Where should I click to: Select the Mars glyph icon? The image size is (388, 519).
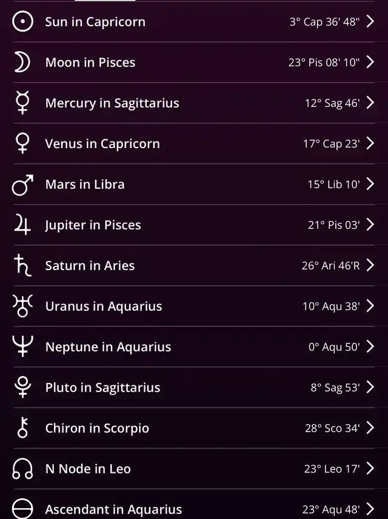point(22,185)
